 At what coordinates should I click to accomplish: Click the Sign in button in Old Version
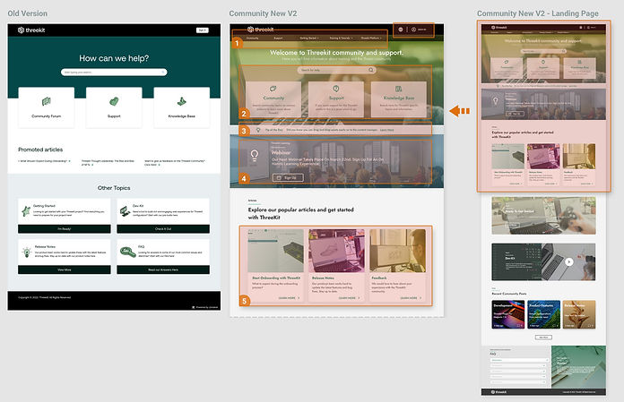(x=202, y=30)
